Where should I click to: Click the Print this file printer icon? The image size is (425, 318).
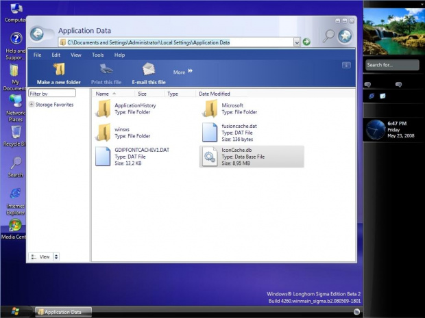pos(106,69)
